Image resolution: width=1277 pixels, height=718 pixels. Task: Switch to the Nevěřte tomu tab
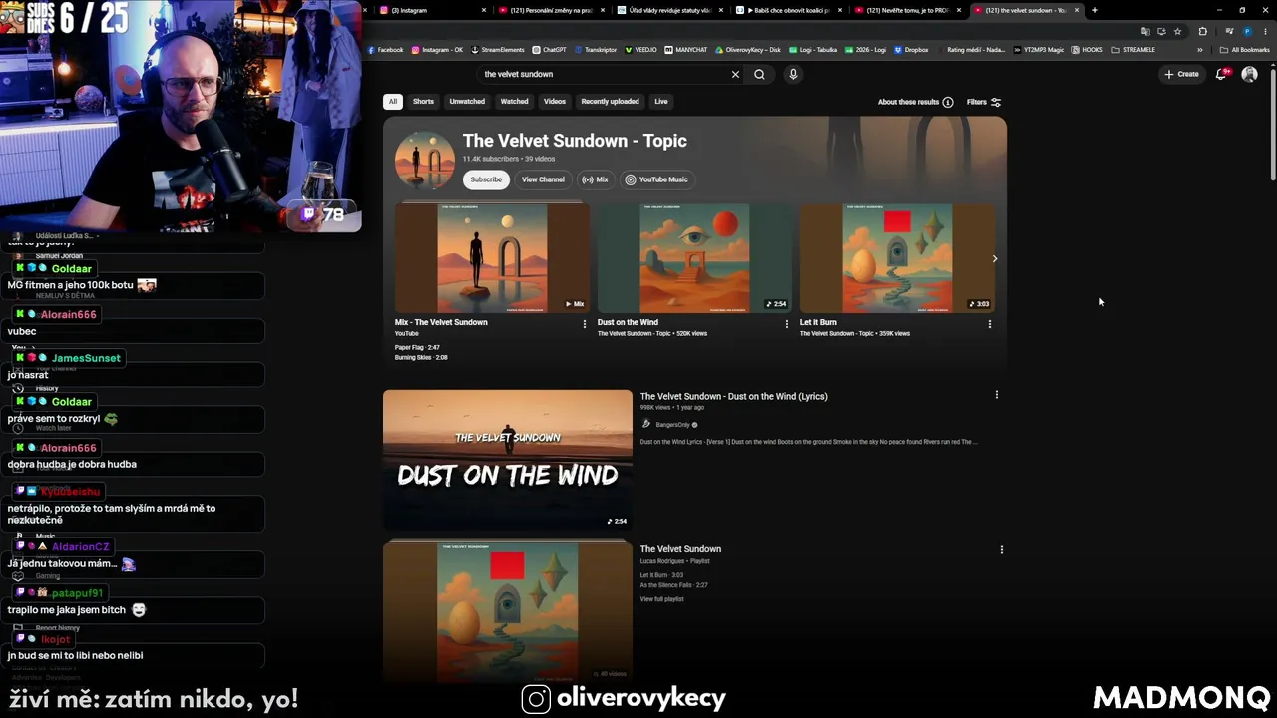[x=906, y=10]
